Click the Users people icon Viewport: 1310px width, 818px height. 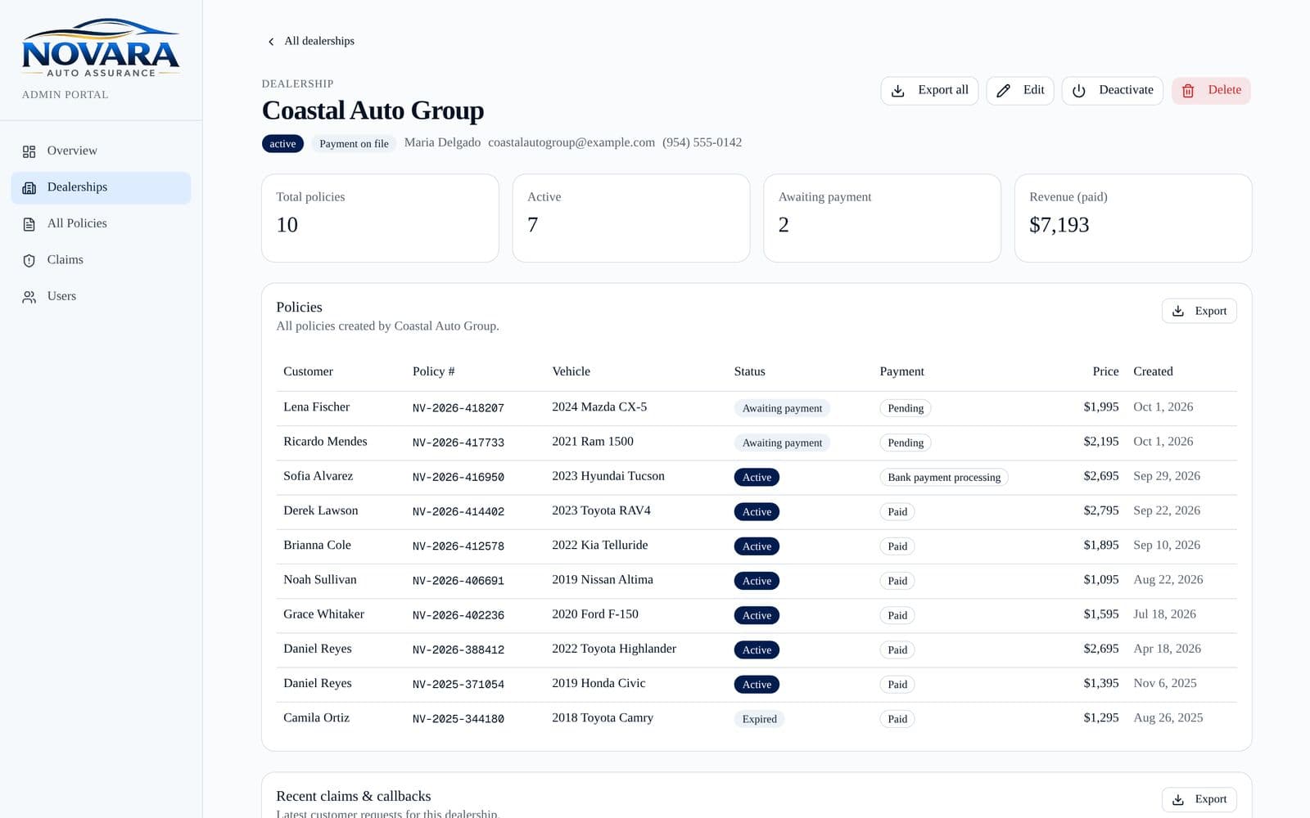(29, 297)
